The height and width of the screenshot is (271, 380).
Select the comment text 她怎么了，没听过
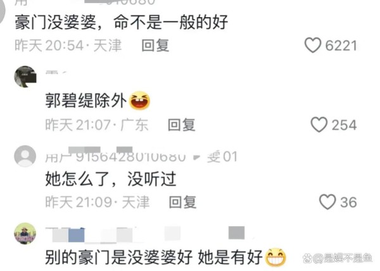click(111, 179)
